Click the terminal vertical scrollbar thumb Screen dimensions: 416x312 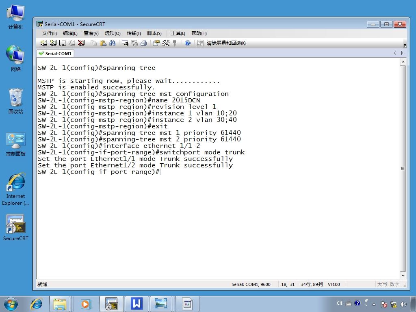pos(403,169)
